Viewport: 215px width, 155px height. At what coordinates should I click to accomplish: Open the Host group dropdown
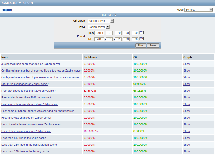click(x=101, y=21)
